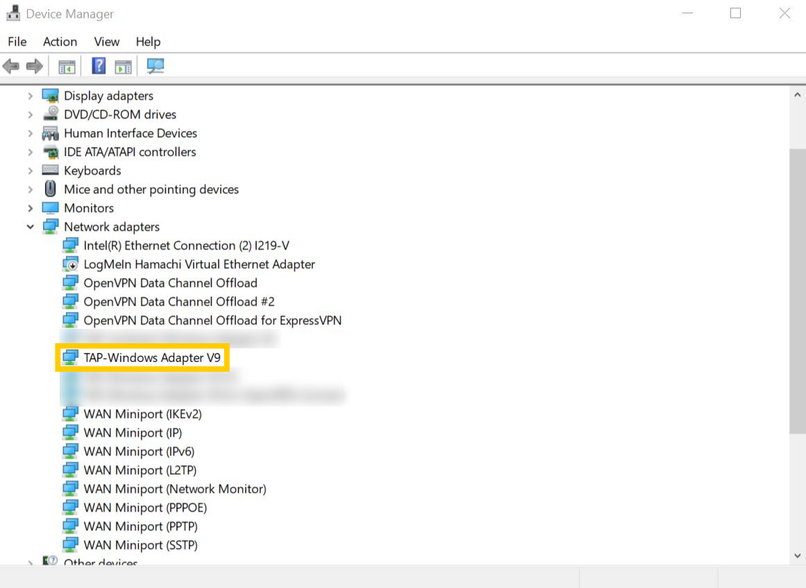Open the Help menu
This screenshot has width=806, height=588.
tap(148, 42)
